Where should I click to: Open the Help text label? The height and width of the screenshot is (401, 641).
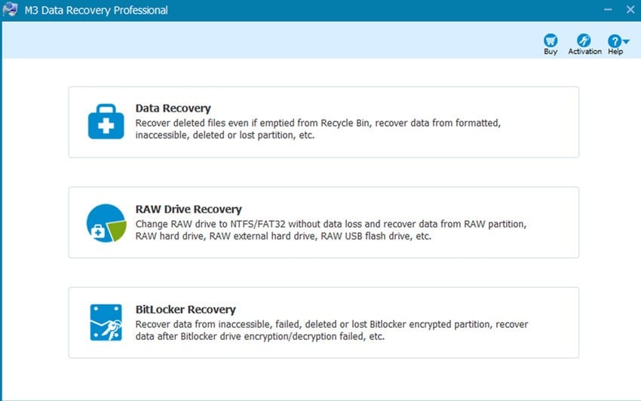tap(615, 52)
